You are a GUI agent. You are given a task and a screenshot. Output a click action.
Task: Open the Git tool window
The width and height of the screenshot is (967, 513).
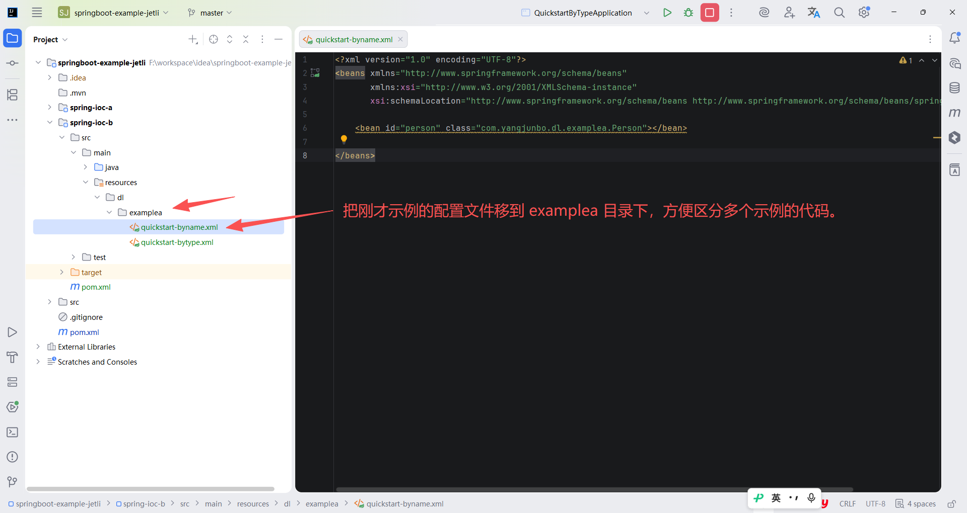(x=13, y=482)
